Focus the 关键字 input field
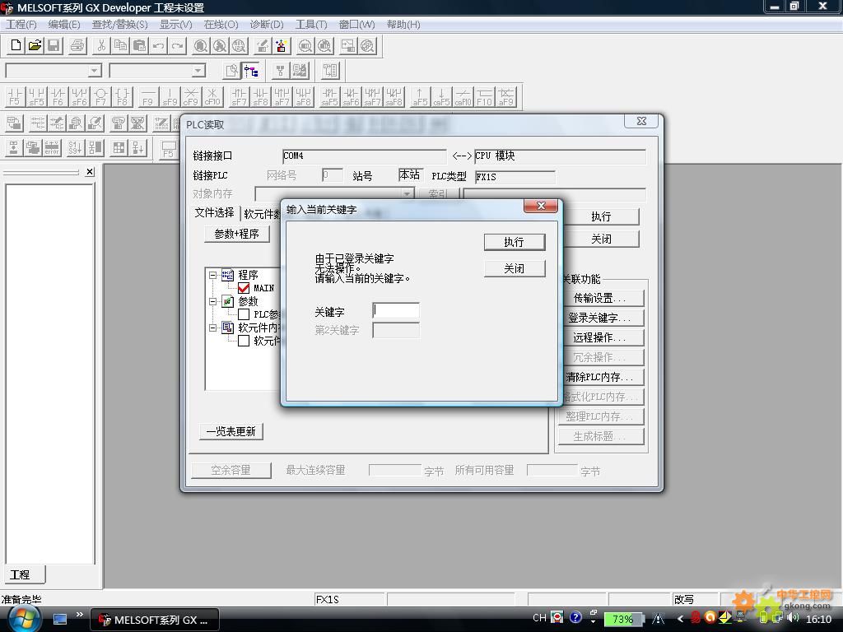Viewport: 843px width, 632px height. point(396,310)
